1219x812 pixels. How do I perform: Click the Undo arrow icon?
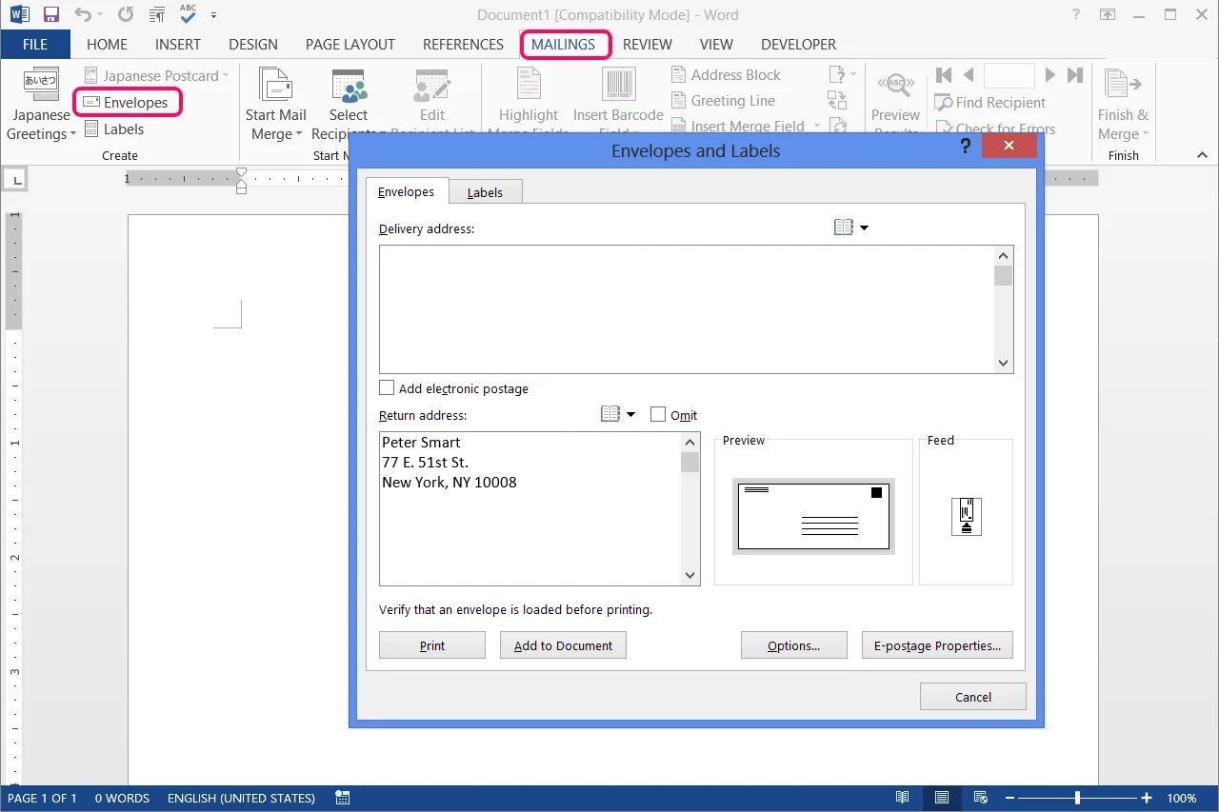[x=83, y=14]
